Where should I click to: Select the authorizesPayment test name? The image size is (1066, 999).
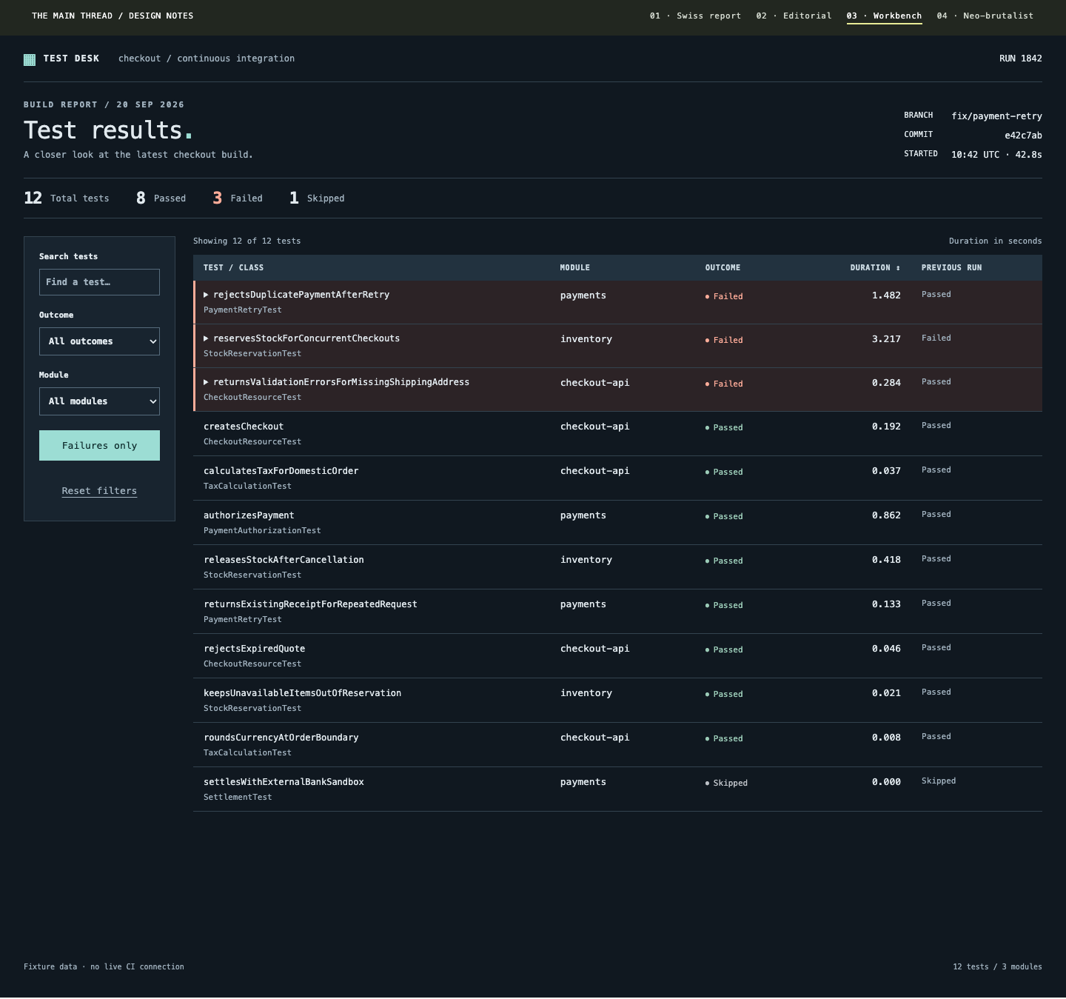tap(249, 515)
